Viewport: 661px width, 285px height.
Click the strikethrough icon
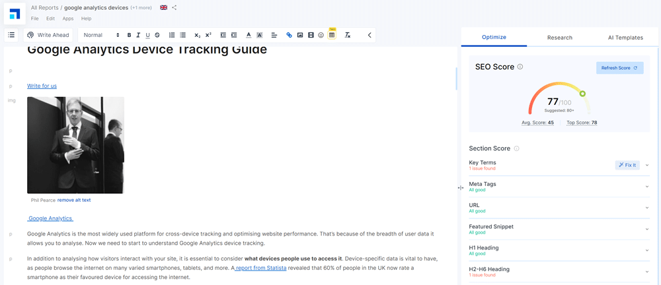point(157,35)
